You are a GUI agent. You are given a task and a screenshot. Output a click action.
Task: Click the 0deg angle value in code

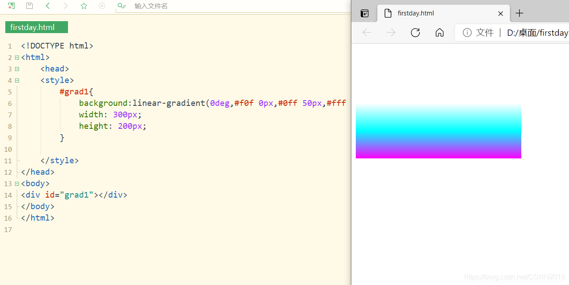pos(220,103)
